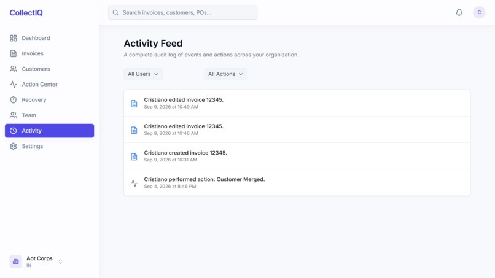Click the CollectIQ logo

point(26,13)
